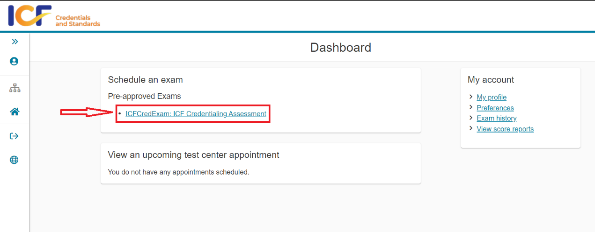The height and width of the screenshot is (232, 595).
Task: Click the chevron beside Preferences
Action: (x=470, y=108)
